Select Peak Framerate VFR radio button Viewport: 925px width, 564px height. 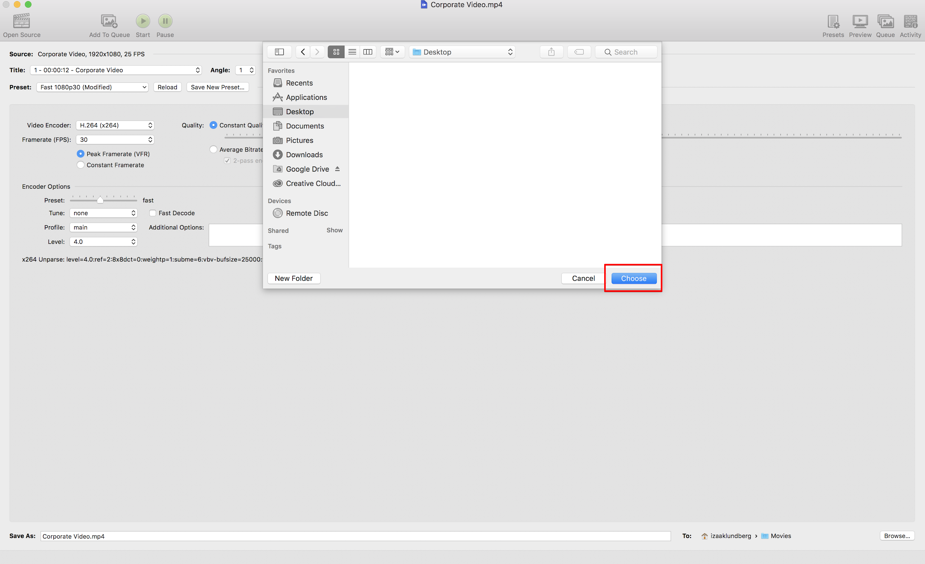coord(79,153)
